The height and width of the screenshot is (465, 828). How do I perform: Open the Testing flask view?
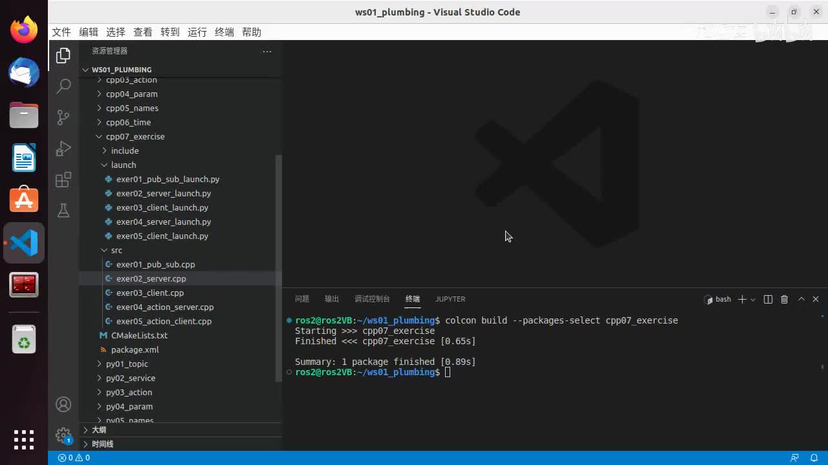(x=63, y=211)
